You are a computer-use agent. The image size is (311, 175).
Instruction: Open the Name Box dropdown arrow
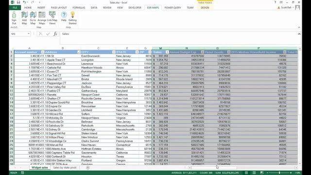(x=29, y=34)
